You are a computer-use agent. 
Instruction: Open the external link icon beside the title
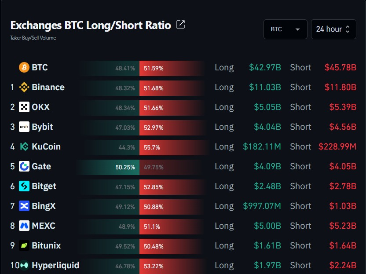180,25
